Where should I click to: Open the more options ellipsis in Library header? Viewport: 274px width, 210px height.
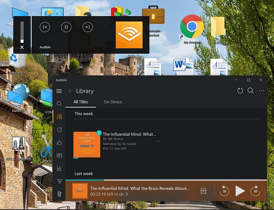262,91
